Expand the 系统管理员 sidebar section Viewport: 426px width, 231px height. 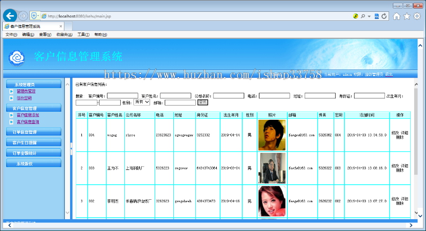point(34,84)
